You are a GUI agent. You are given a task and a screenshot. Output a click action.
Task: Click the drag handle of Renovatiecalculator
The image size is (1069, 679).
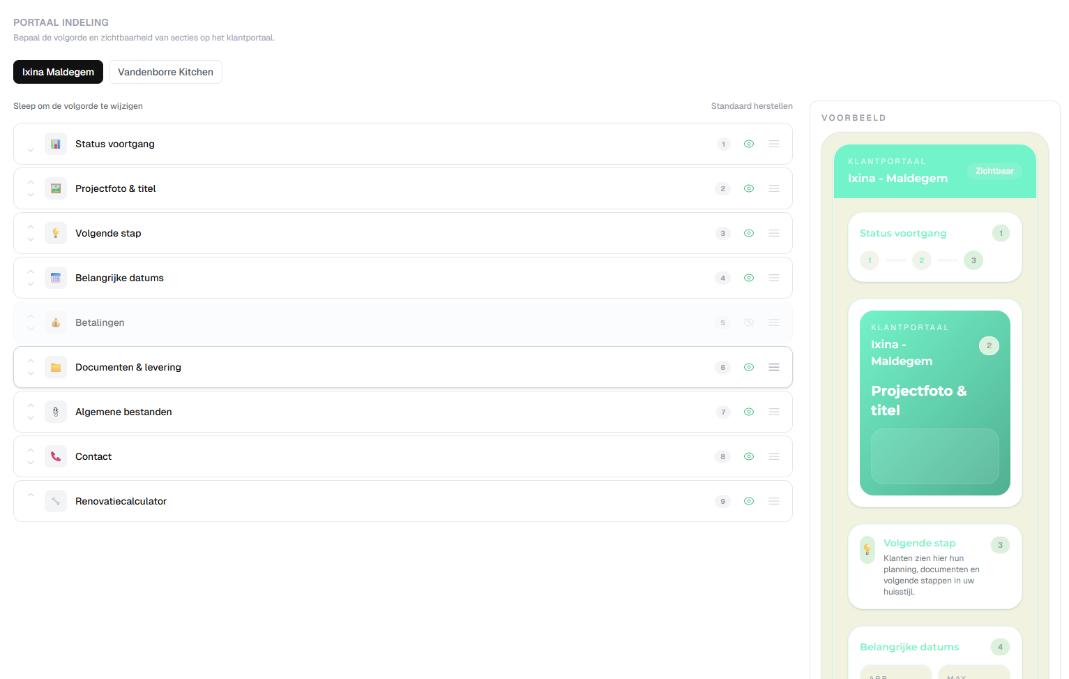point(774,501)
